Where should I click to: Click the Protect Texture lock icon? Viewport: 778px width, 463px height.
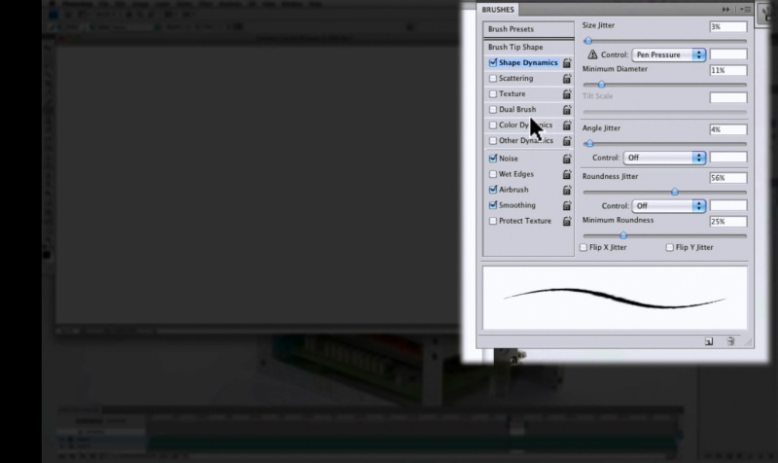(x=567, y=221)
